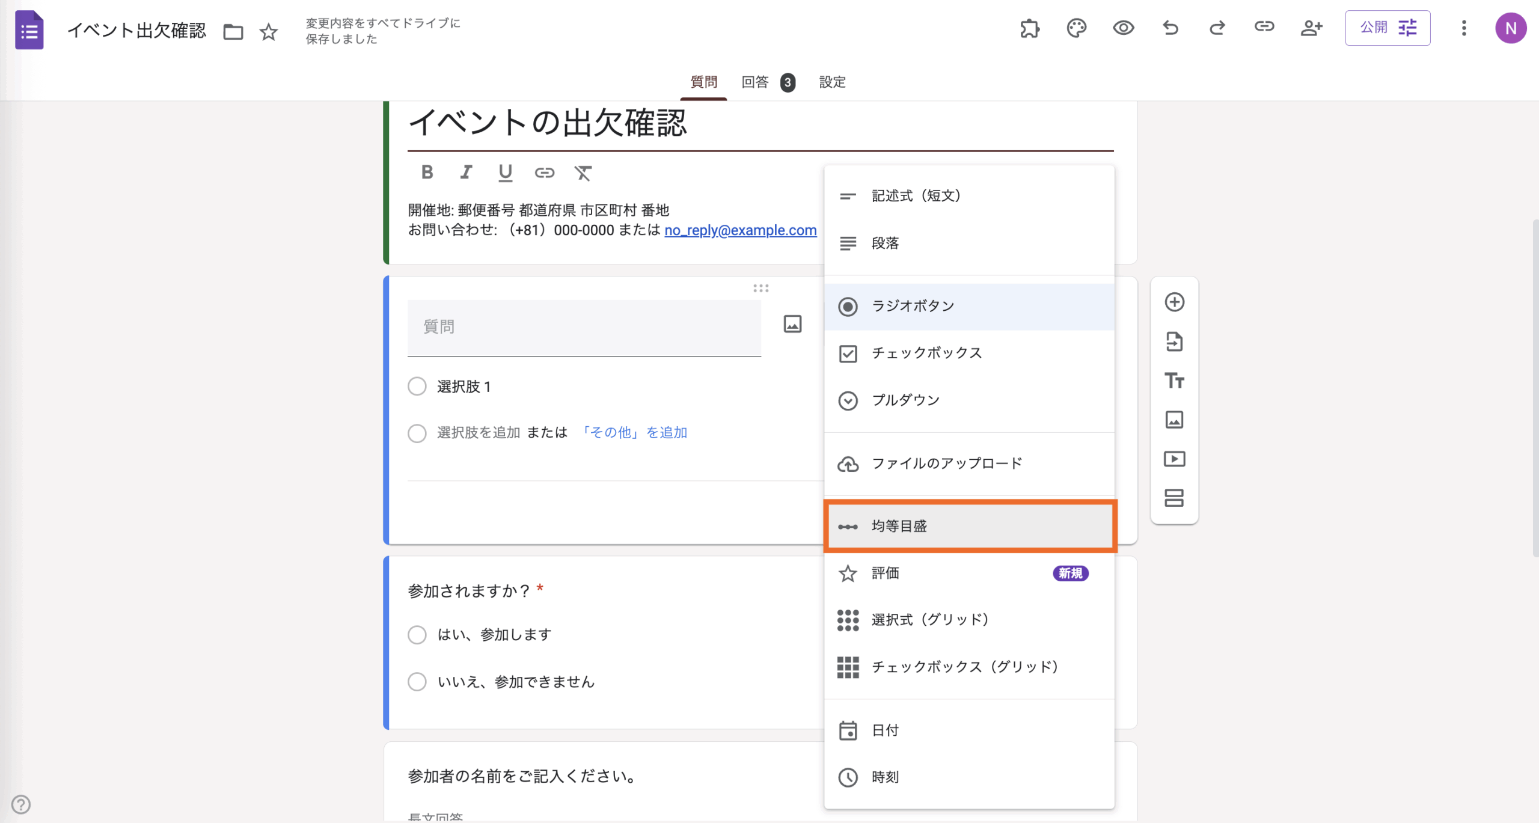Import questions from another form
Screen dimensions: 1539x823
(1175, 341)
